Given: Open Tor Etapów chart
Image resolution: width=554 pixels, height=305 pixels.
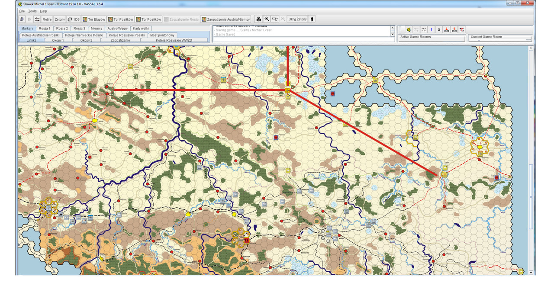Looking at the screenshot, I should 94,19.
